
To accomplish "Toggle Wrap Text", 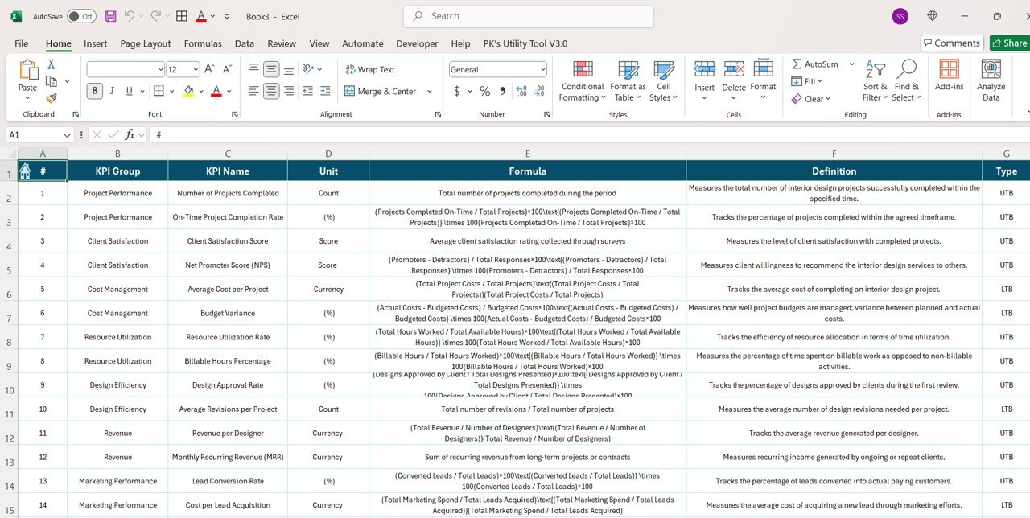I will 370,69.
